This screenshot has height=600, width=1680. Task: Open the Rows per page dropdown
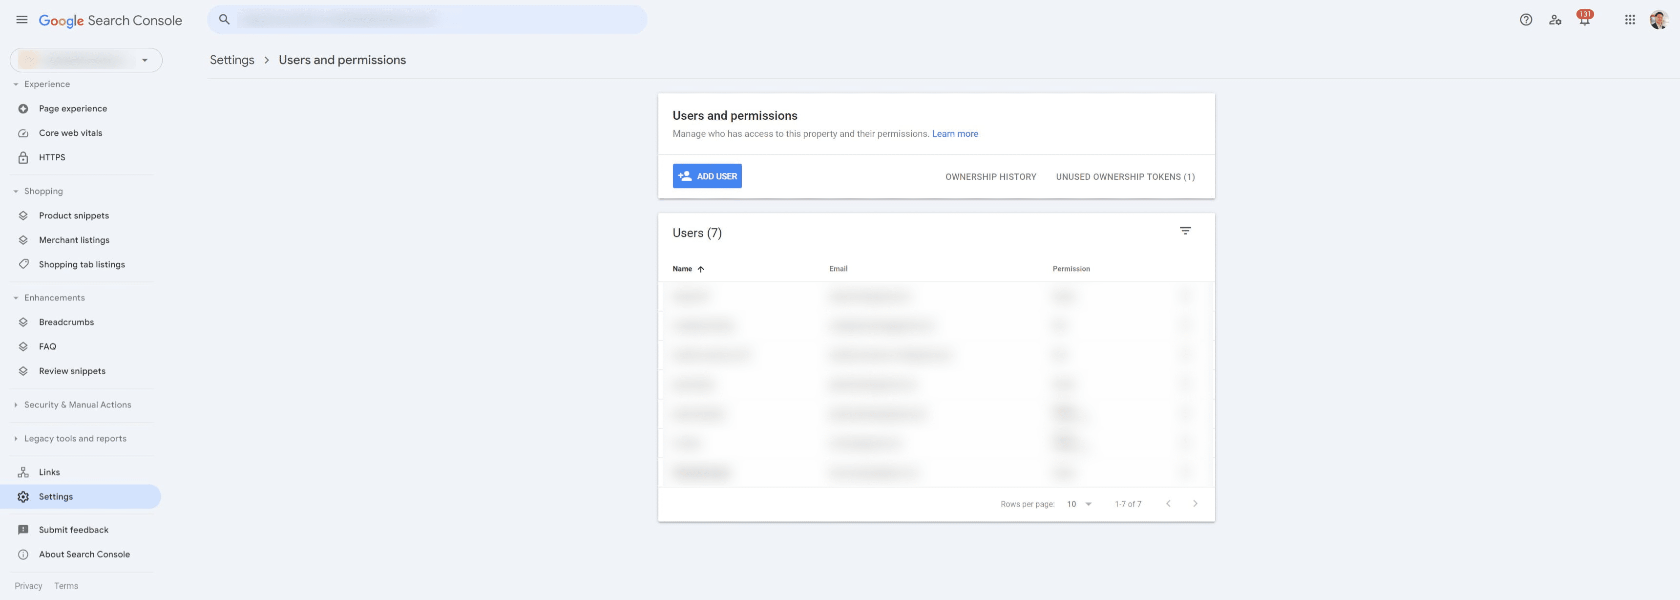(1079, 503)
